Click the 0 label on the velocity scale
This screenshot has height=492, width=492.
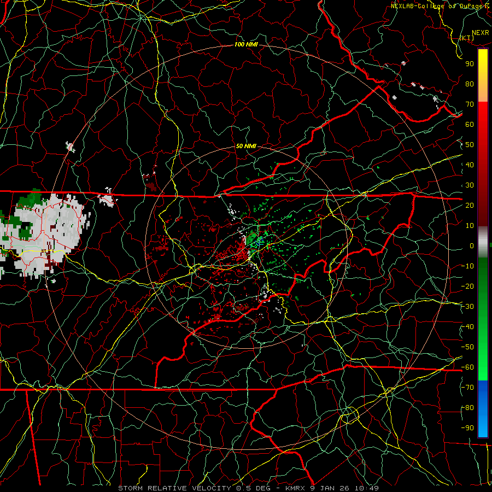pos(472,245)
